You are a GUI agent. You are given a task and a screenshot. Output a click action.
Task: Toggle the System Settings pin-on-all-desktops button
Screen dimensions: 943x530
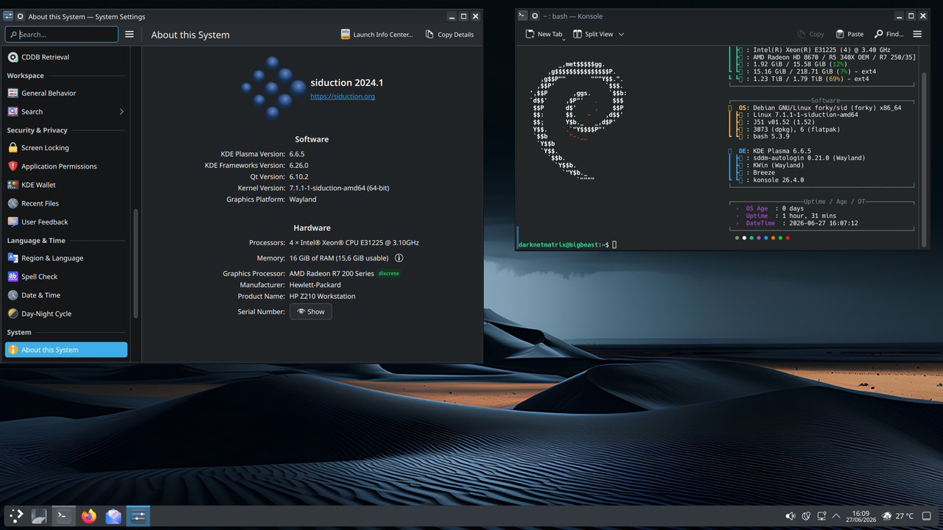coord(19,16)
